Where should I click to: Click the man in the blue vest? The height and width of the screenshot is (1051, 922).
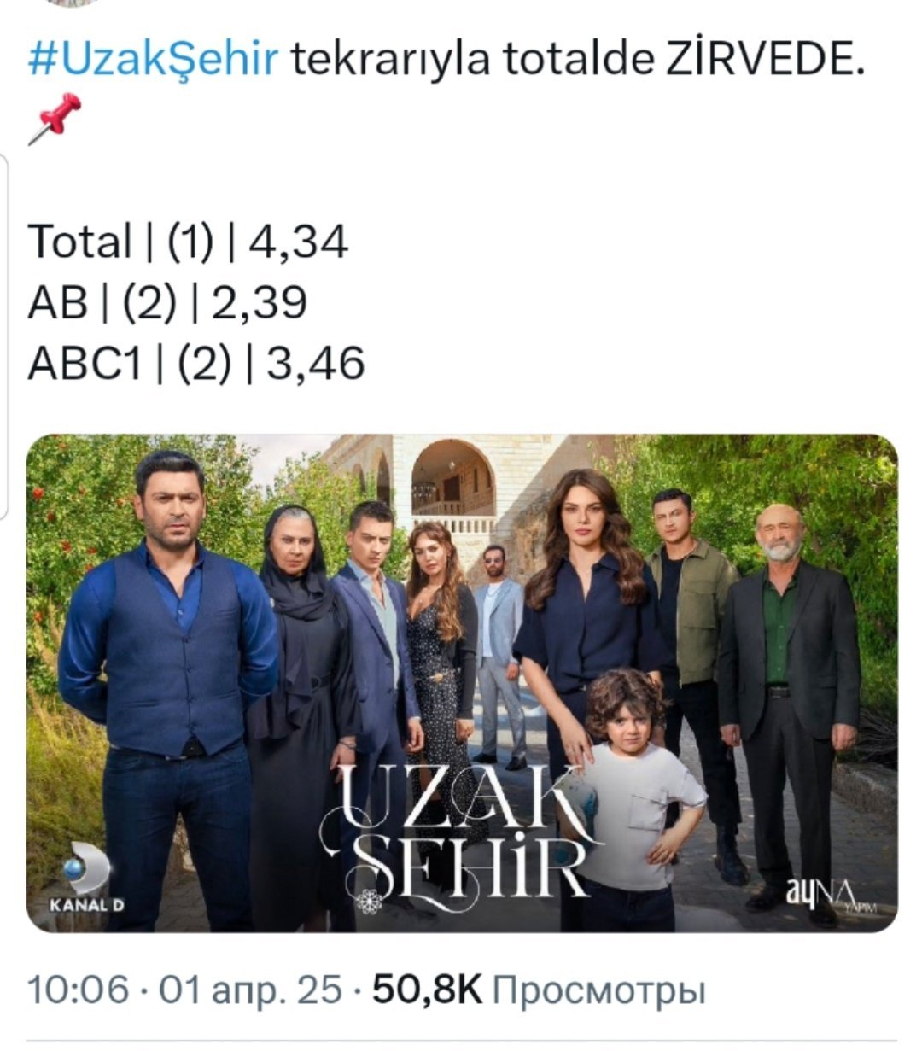click(x=171, y=683)
